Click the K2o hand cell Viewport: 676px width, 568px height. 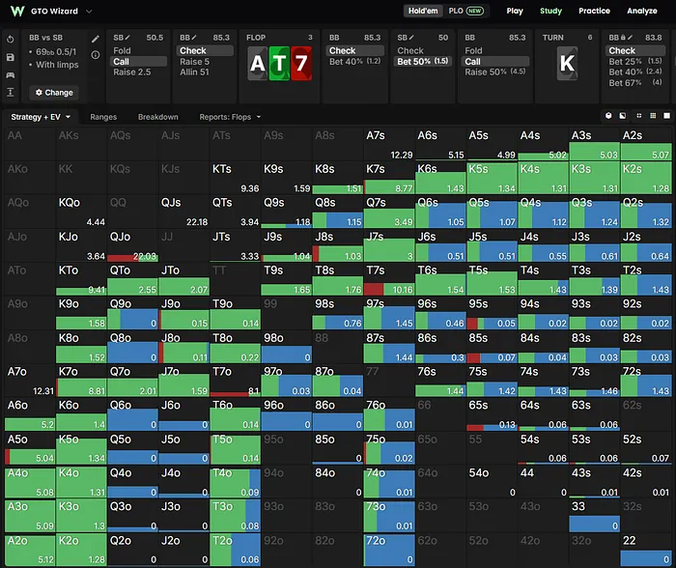tap(81, 550)
